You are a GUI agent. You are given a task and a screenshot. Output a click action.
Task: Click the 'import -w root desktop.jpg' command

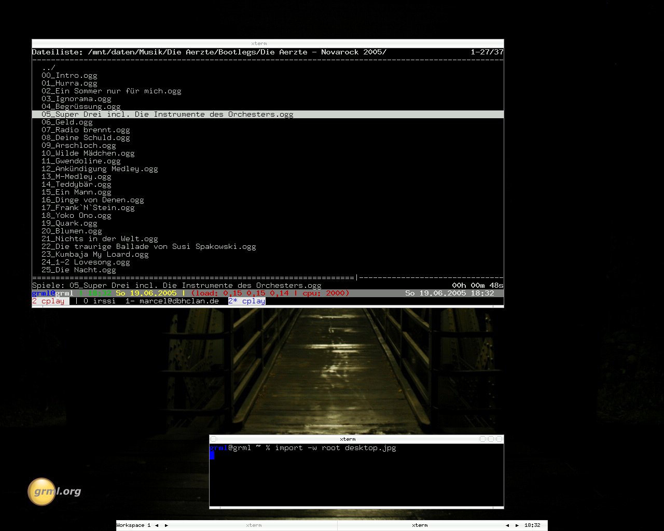tap(336, 448)
